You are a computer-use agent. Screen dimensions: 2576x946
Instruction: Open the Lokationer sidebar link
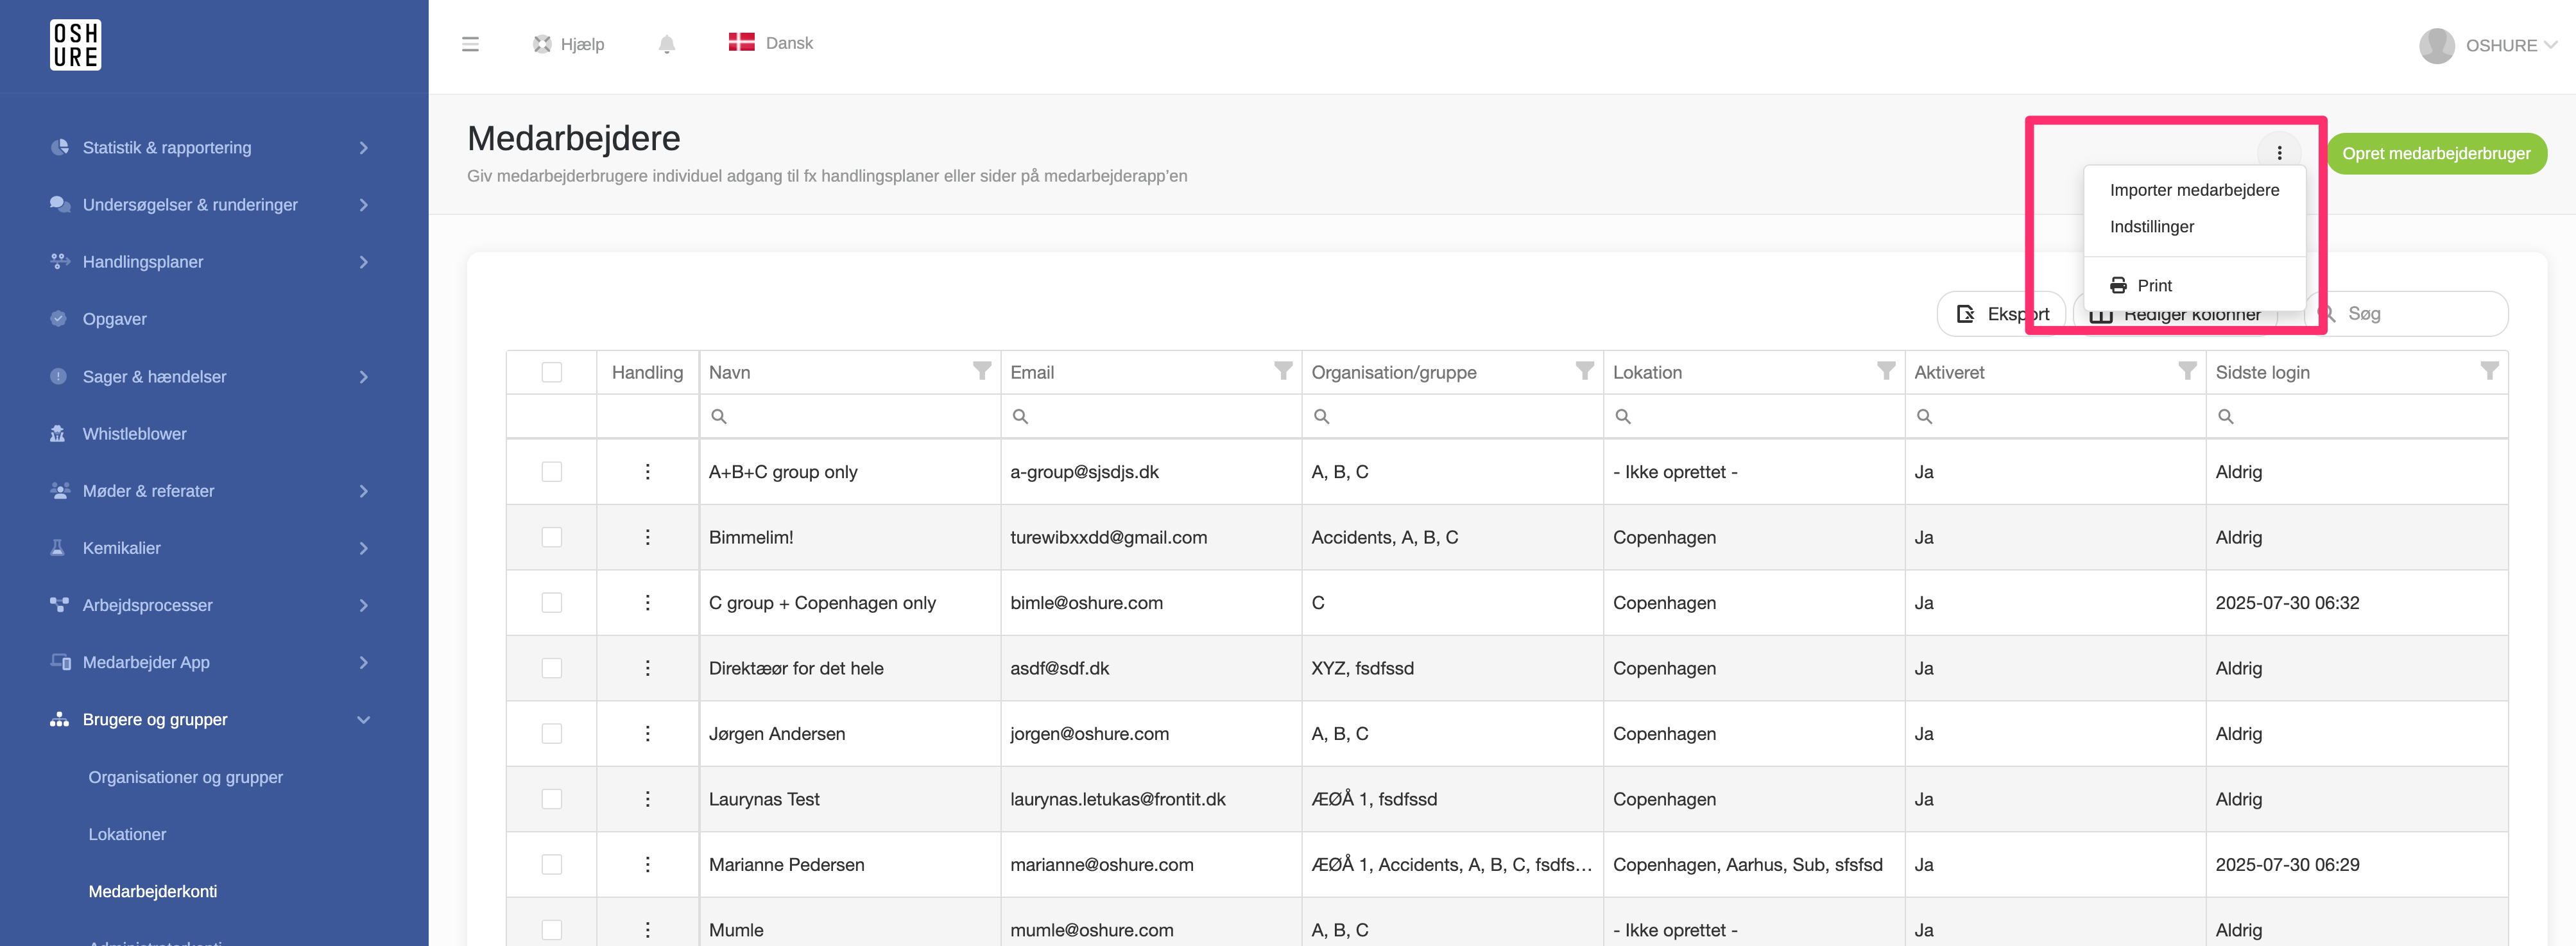click(x=127, y=834)
